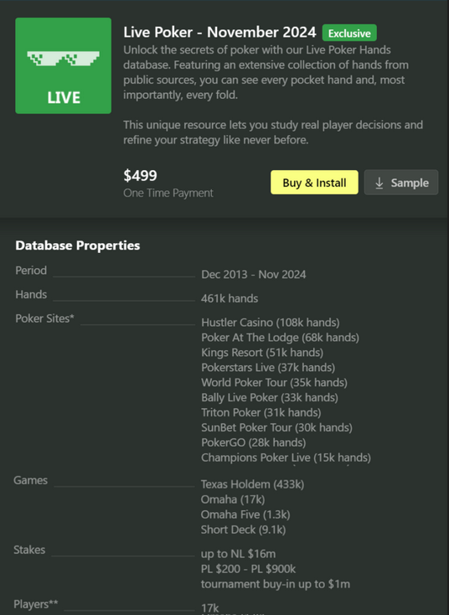Click PL $200 - PL $900k
449x615 pixels.
pyautogui.click(x=248, y=569)
